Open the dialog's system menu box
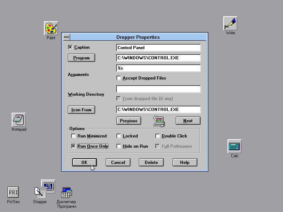 click(66, 37)
